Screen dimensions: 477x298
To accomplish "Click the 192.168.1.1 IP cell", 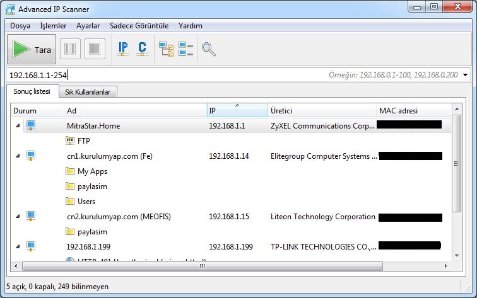I will [227, 126].
